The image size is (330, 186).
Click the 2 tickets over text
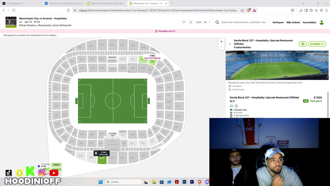(x=240, y=110)
